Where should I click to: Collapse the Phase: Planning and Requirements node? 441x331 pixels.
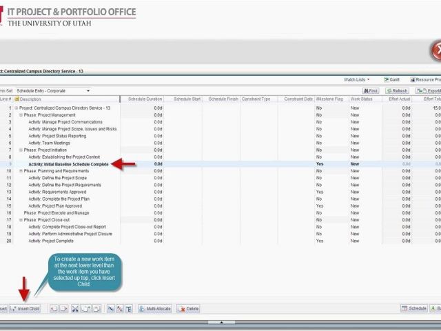coord(21,171)
